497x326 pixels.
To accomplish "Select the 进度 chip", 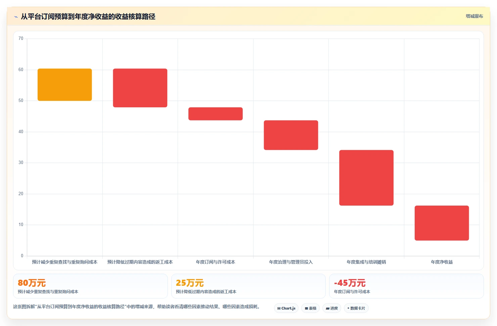I will 332,308.
